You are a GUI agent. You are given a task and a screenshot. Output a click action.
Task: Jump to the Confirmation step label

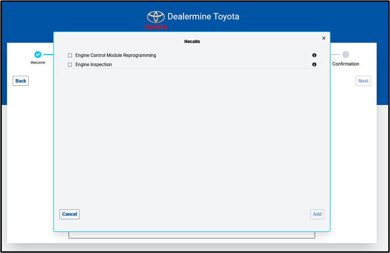346,64
